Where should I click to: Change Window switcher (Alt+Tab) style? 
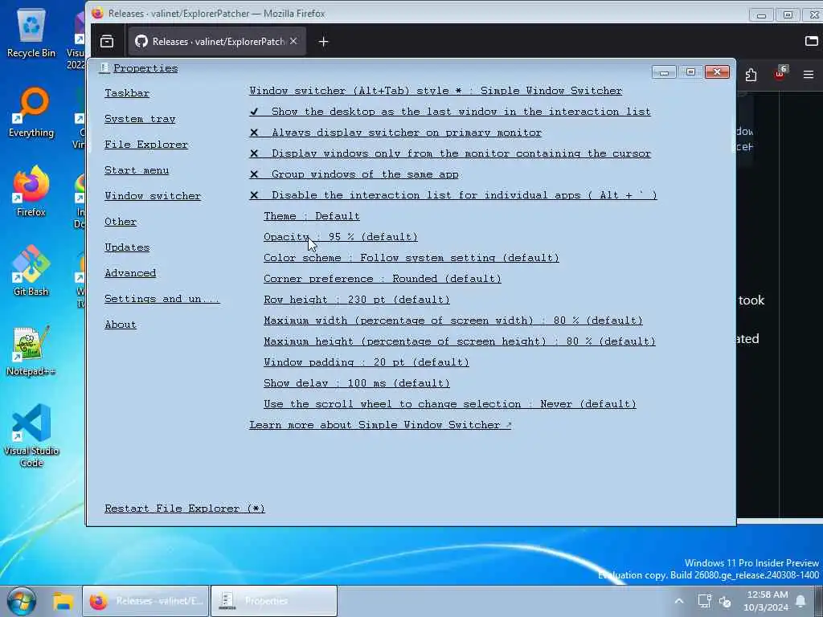[436, 91]
